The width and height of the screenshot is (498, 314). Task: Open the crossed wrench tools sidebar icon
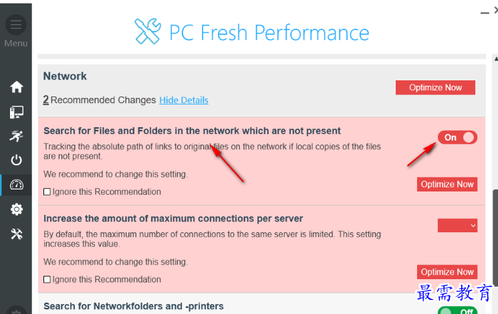pyautogui.click(x=17, y=234)
